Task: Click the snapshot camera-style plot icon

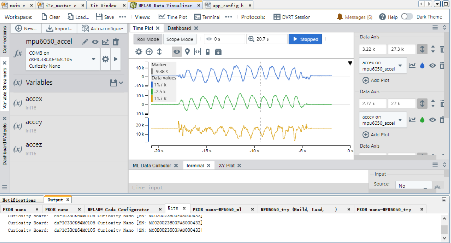Action: 208,52
